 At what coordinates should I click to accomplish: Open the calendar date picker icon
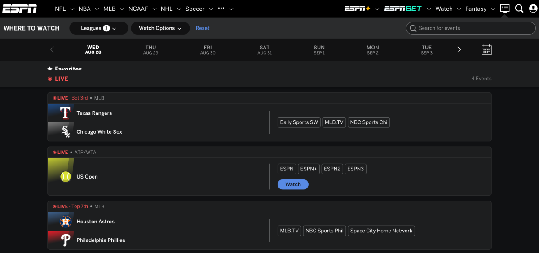click(486, 50)
